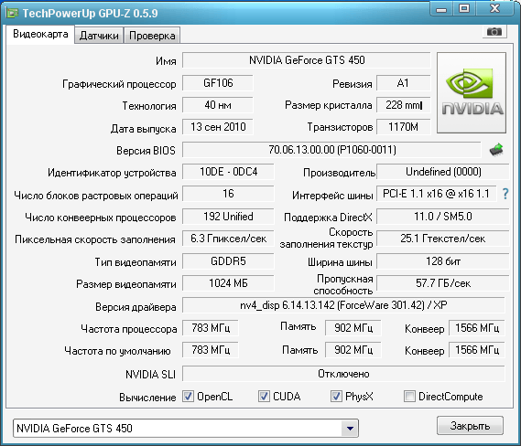The height and width of the screenshot is (446, 521).
Task: Click the BIOS save chip icon
Action: (x=496, y=150)
